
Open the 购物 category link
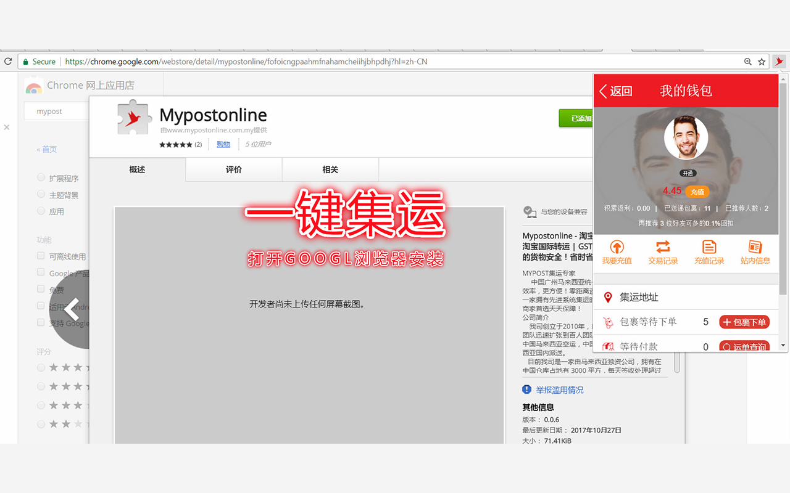(x=223, y=144)
